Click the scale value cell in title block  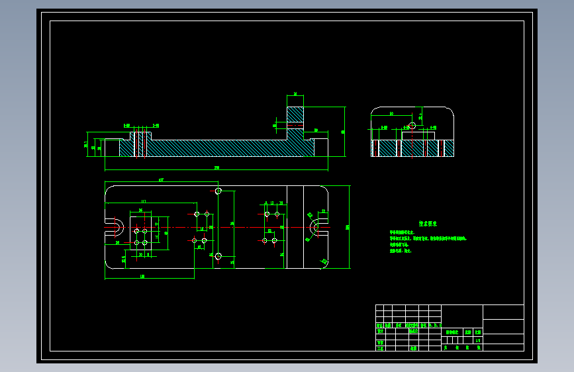pos(478,340)
